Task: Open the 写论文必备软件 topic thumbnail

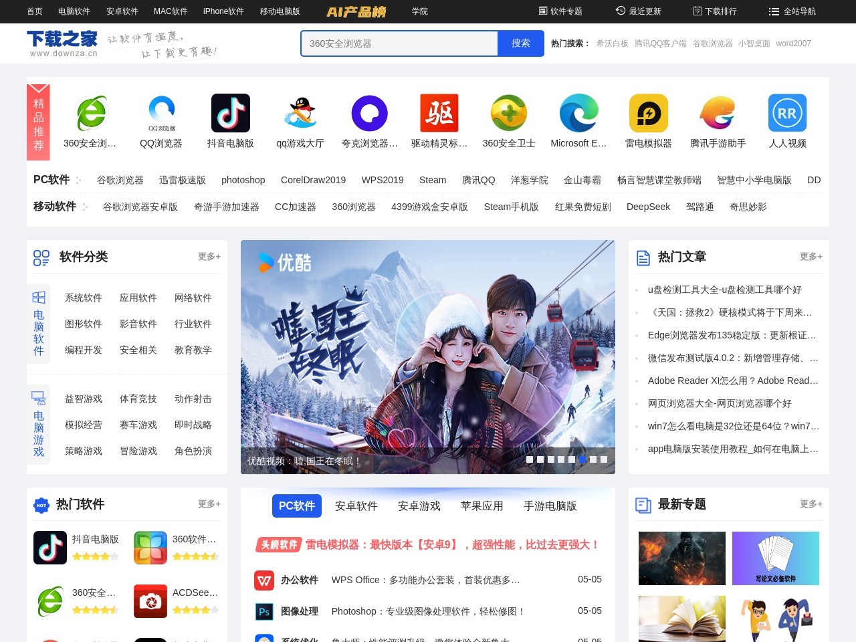Action: (776, 558)
